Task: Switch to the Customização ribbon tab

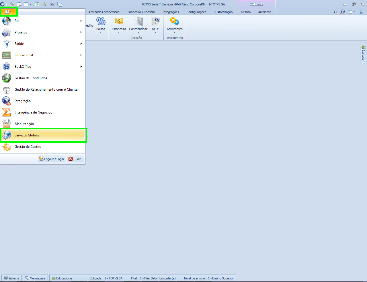Action: (x=223, y=12)
